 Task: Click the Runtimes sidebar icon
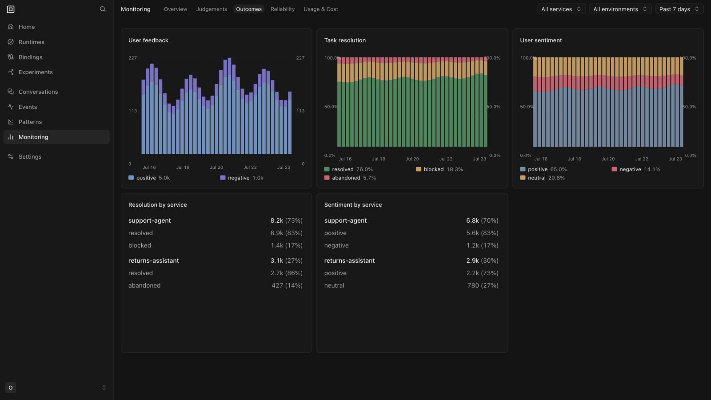tap(11, 42)
